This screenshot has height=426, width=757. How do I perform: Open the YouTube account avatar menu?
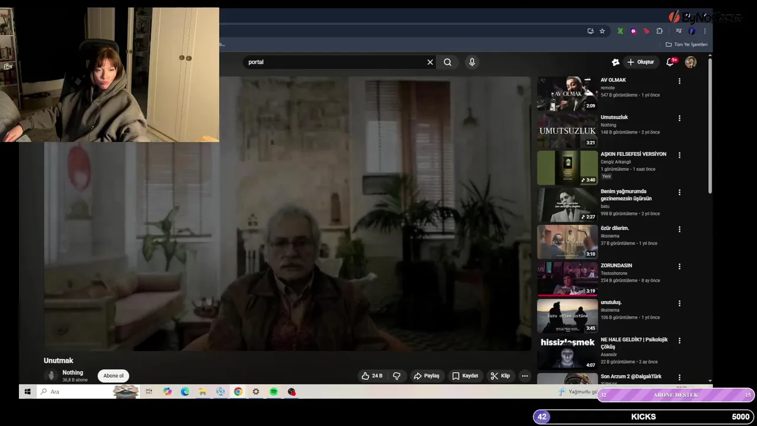coord(691,62)
